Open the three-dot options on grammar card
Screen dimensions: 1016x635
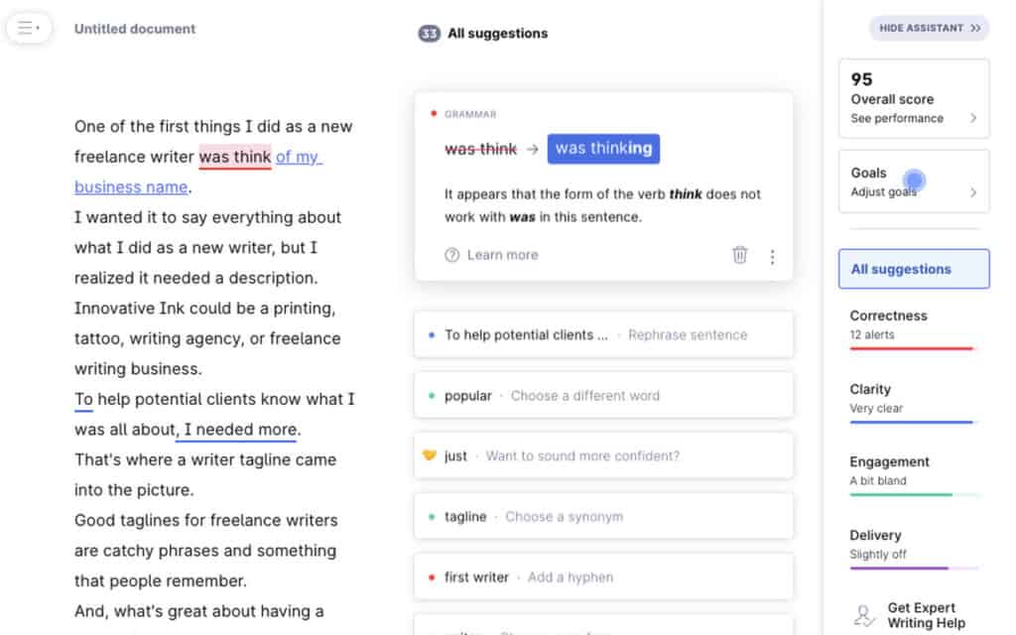(x=772, y=257)
